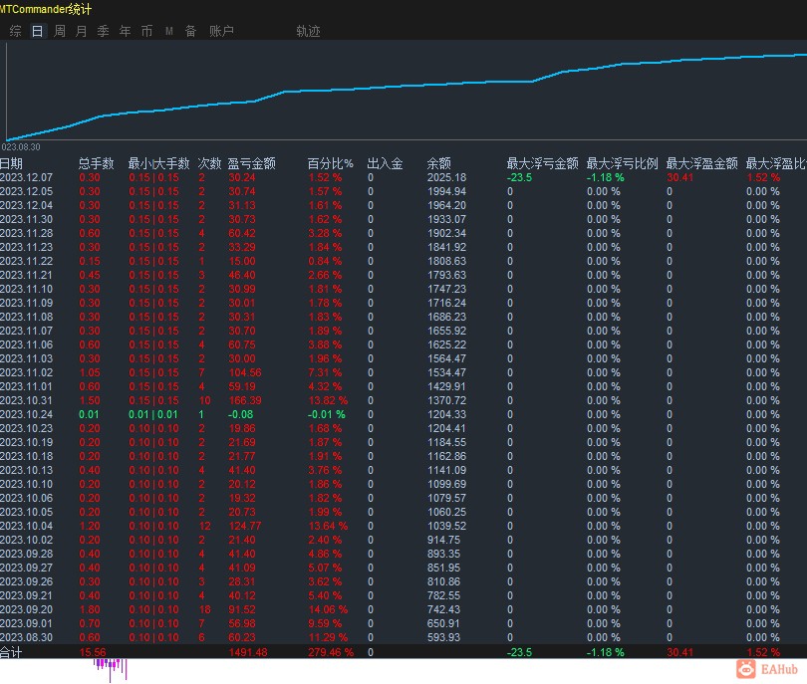This screenshot has width=807, height=684.
Task: Click the 总手数 column header
Action: pos(97,163)
